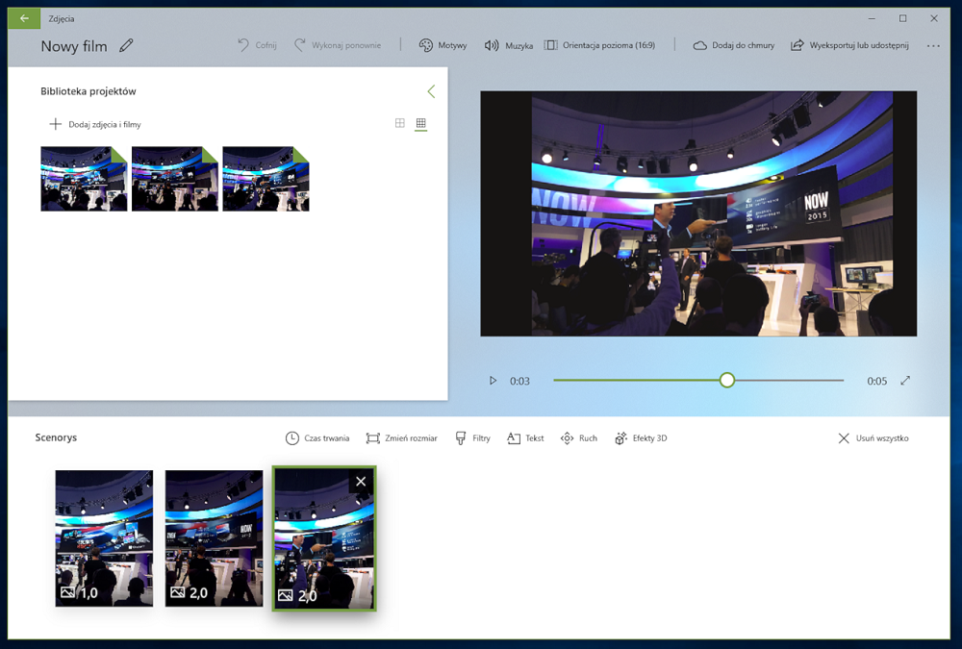This screenshot has height=649, width=962.
Task: Collapse the Biblioteka projektów panel
Action: tap(431, 91)
